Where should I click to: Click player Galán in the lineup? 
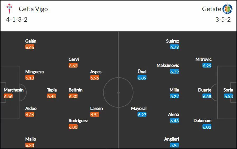click(x=31, y=41)
